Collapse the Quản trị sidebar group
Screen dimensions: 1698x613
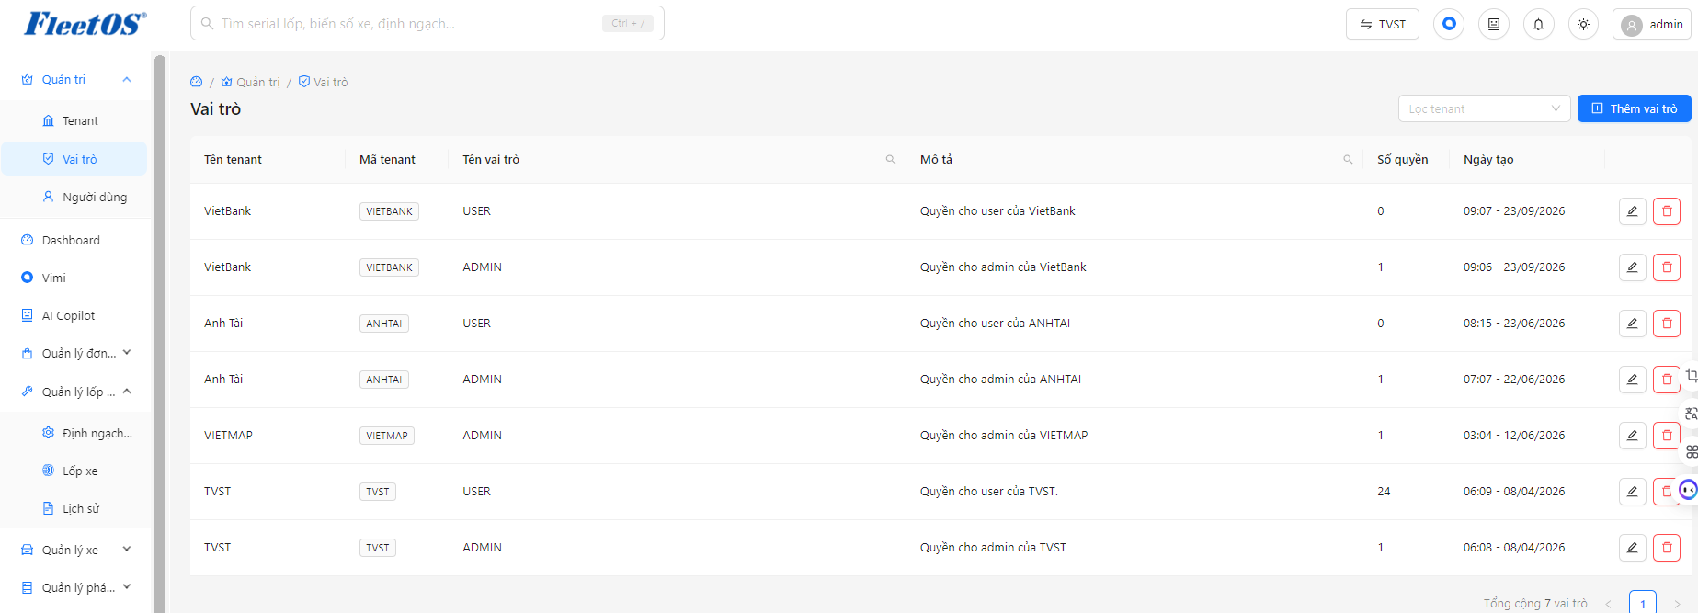coord(74,80)
